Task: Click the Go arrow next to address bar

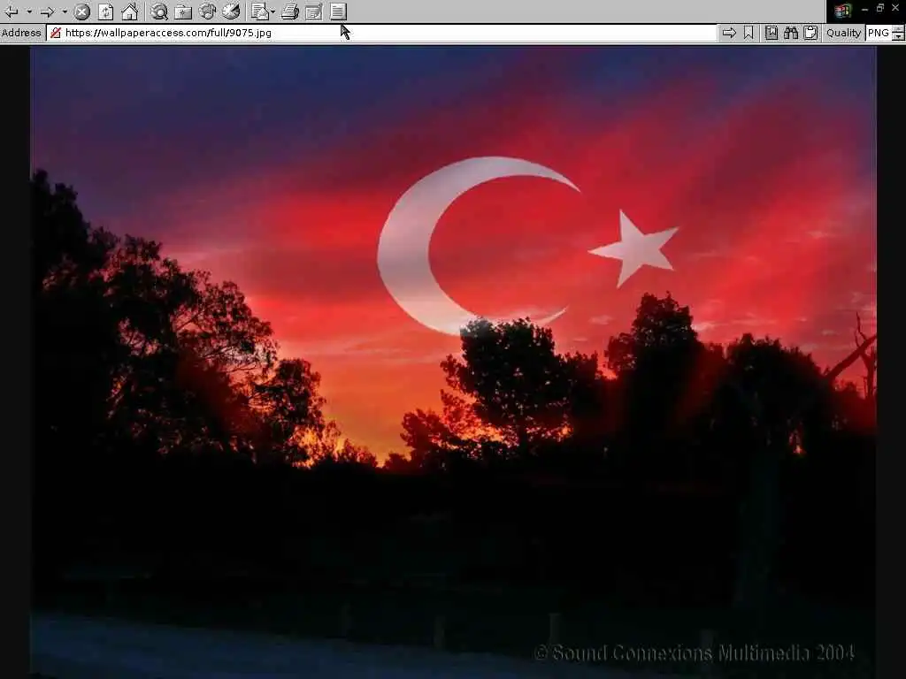Action: click(x=729, y=33)
